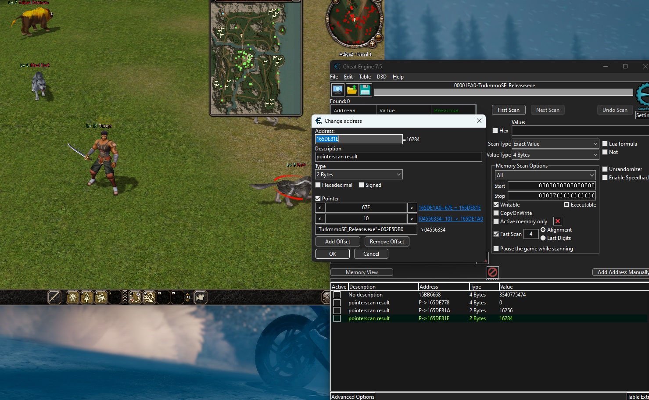The width and height of the screenshot is (649, 400).
Task: Enable the Lua formula checkbox
Action: 605,144
